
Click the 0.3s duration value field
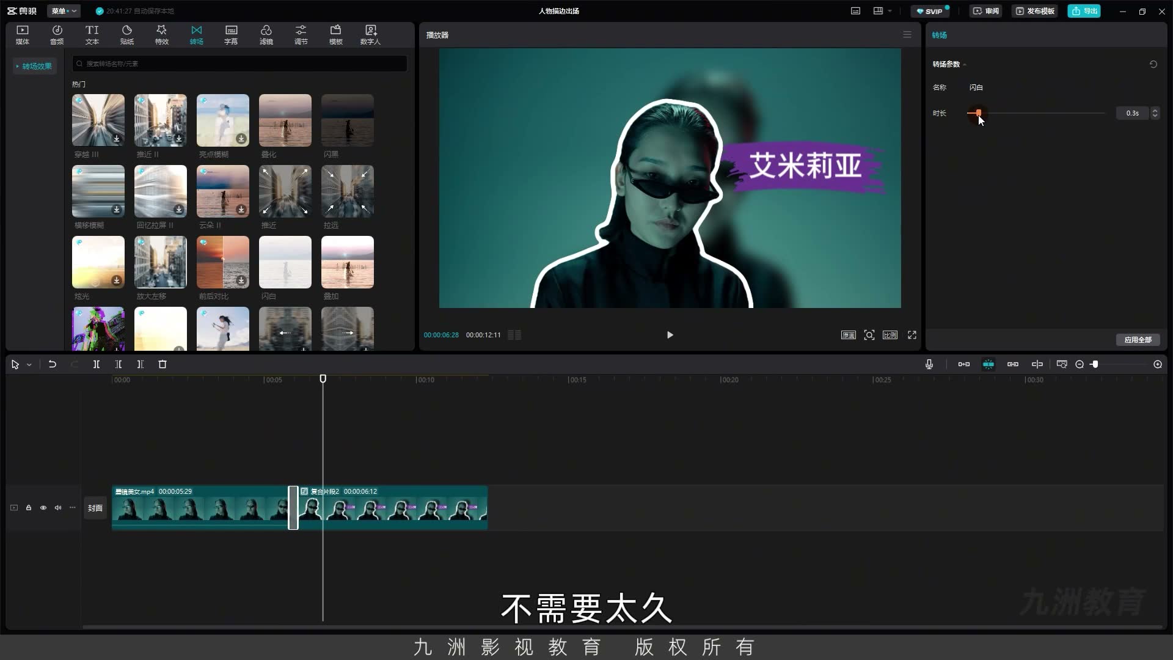click(1132, 113)
